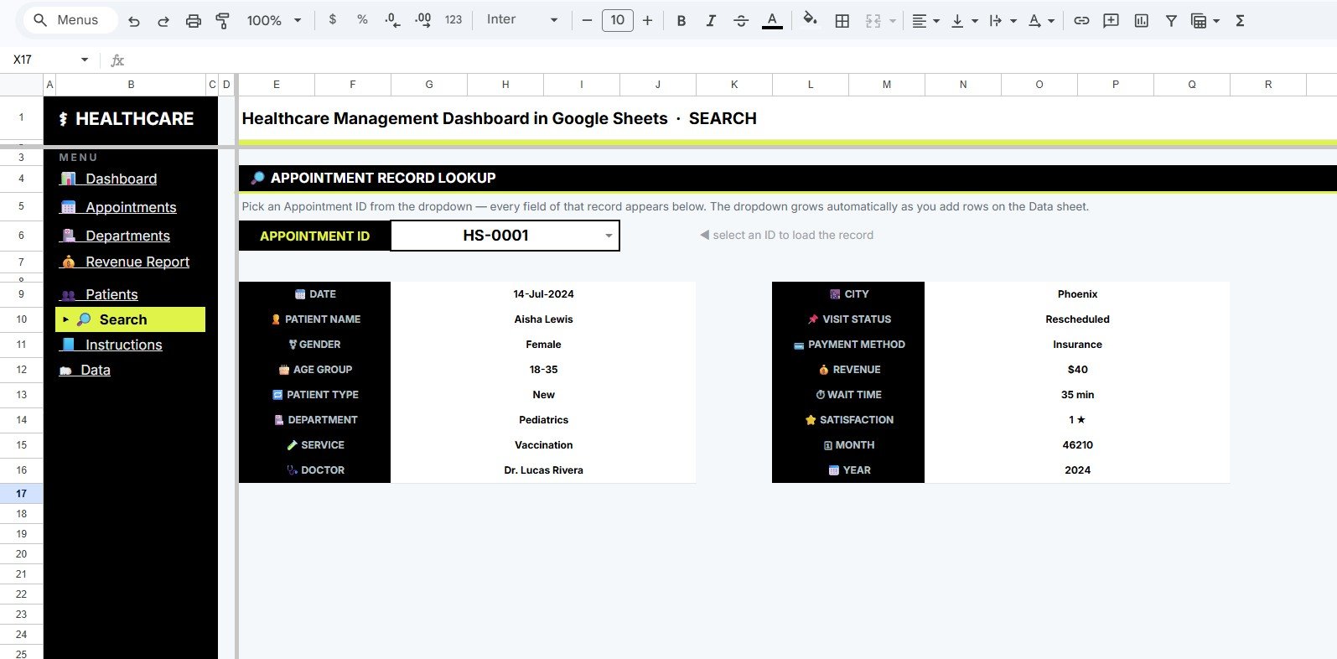Click the Redo icon
This screenshot has height=659, width=1337.
pyautogui.click(x=163, y=20)
